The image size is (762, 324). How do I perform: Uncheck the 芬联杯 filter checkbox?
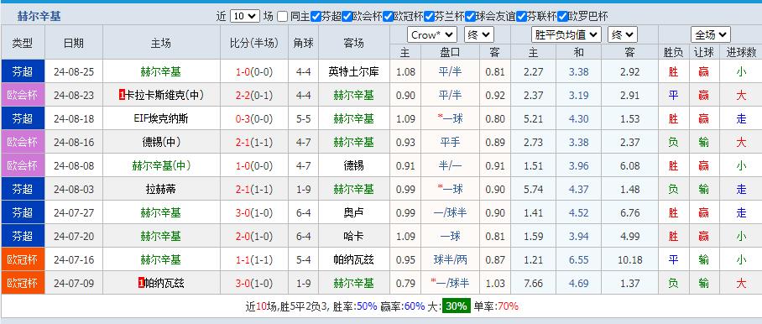pyautogui.click(x=521, y=17)
